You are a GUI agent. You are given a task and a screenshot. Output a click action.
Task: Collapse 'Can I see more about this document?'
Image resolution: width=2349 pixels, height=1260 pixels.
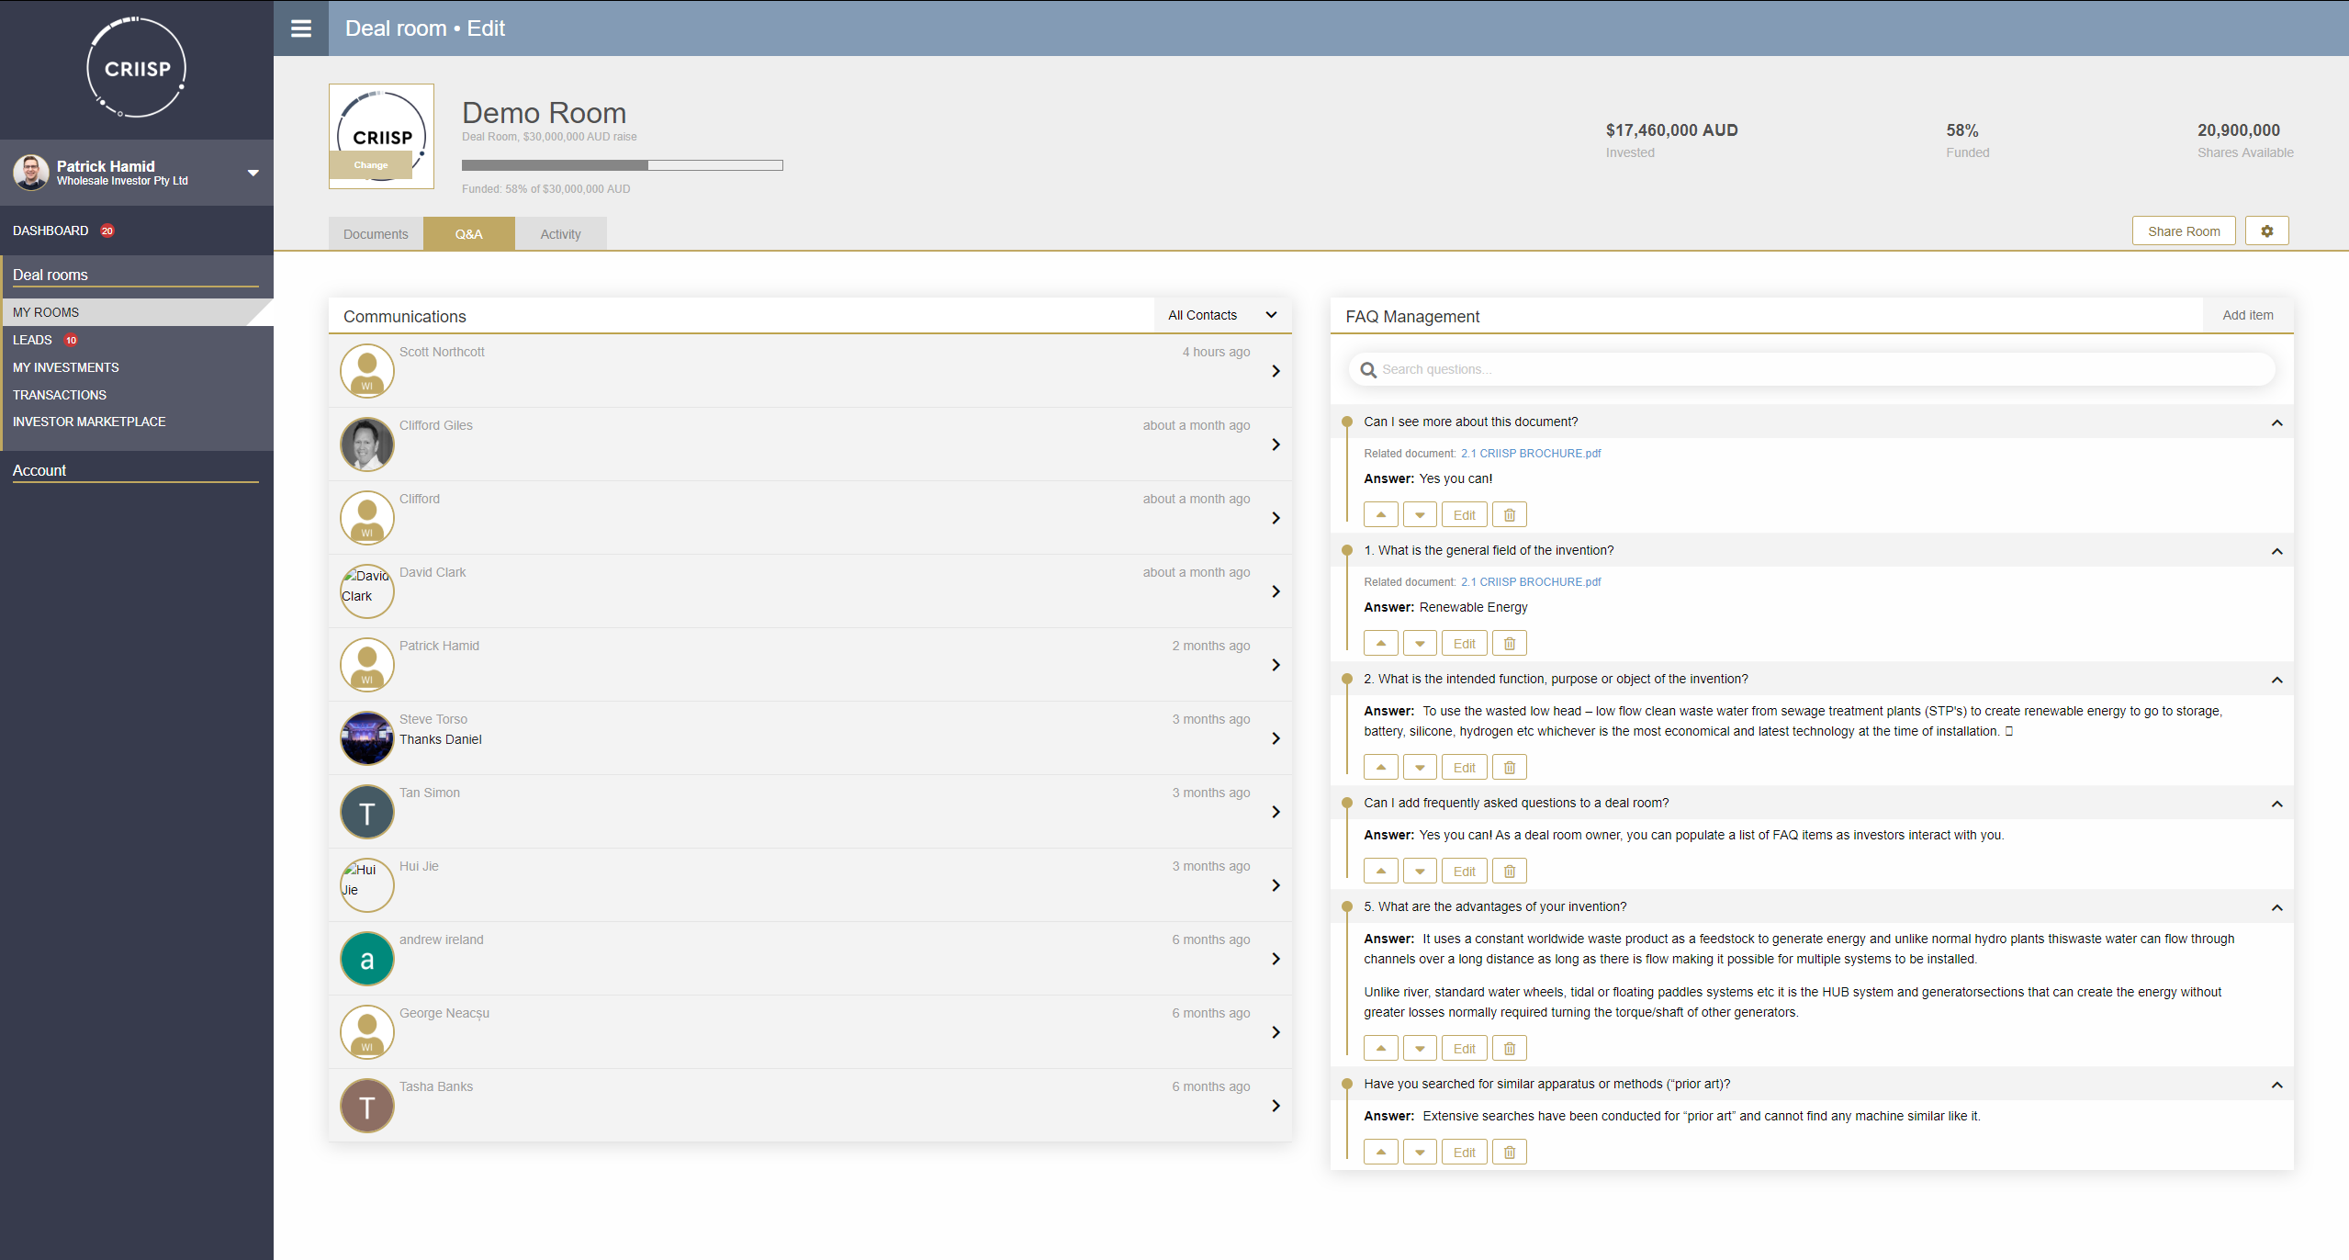coord(2276,422)
